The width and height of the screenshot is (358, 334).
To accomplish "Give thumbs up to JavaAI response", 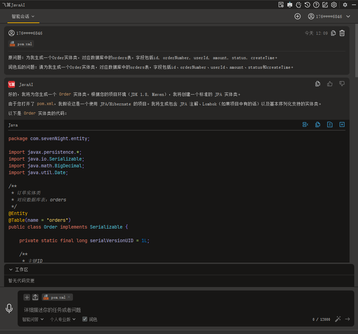I will [330, 84].
